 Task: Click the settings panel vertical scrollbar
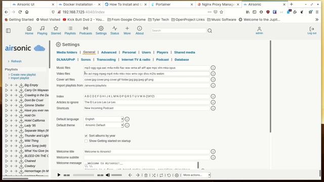click(270, 86)
